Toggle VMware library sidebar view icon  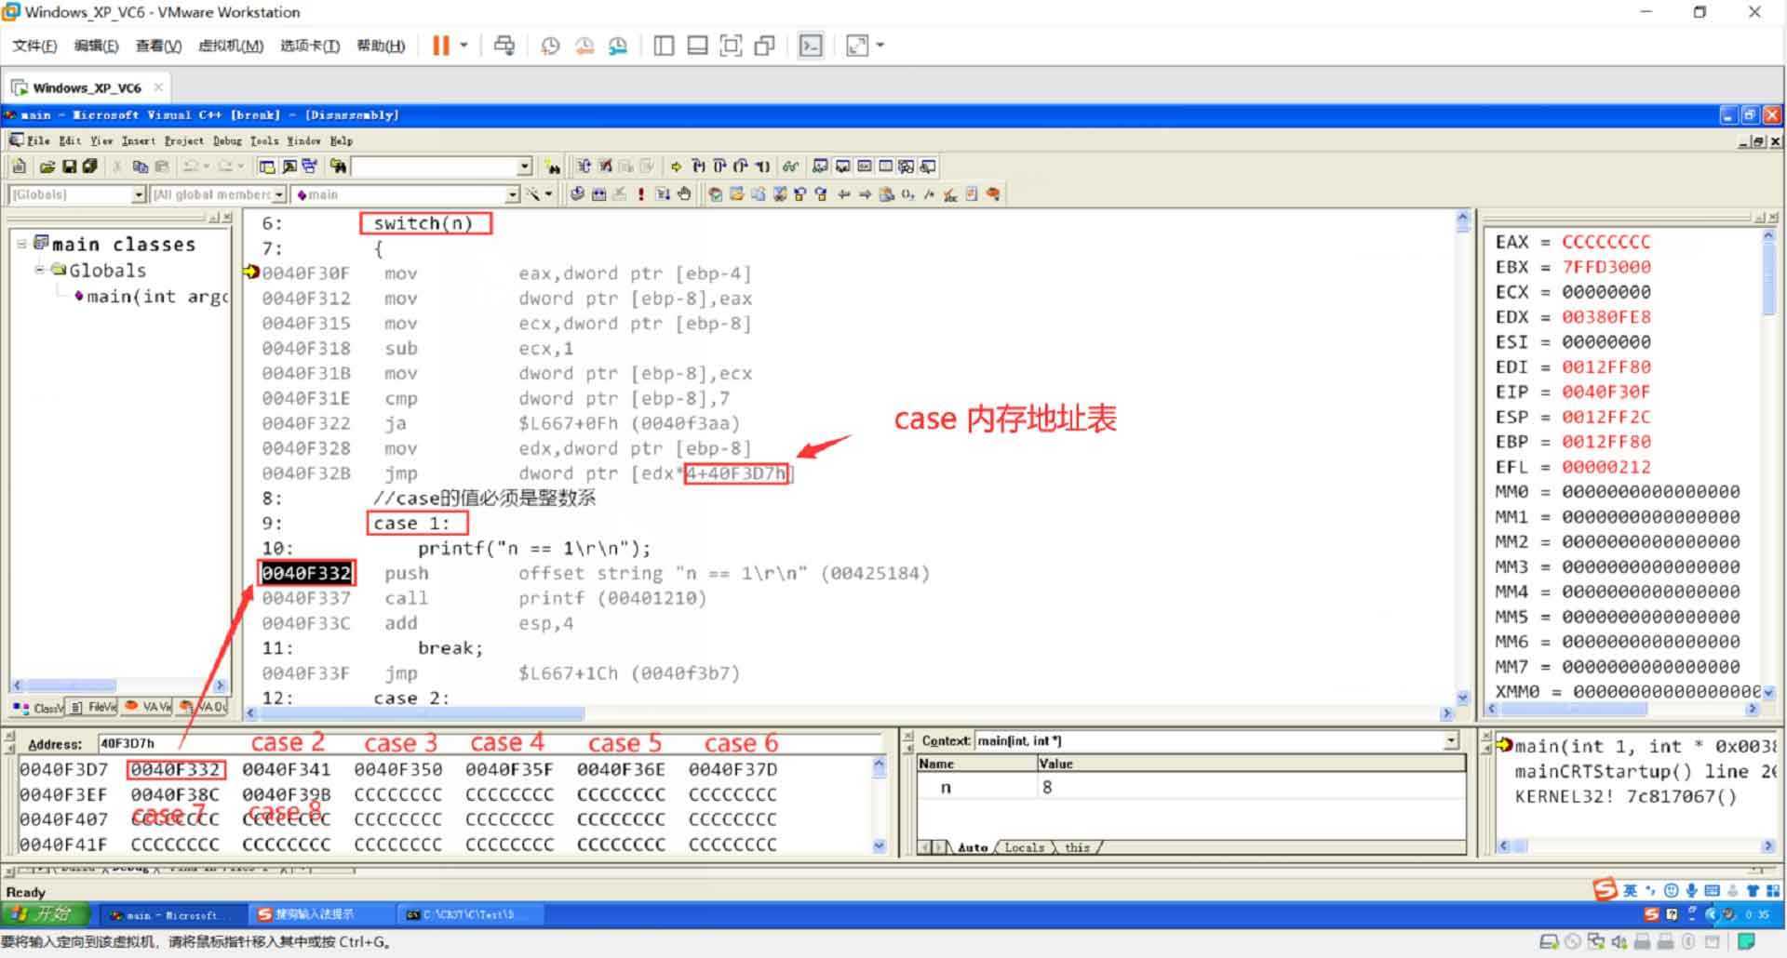pyautogui.click(x=664, y=46)
